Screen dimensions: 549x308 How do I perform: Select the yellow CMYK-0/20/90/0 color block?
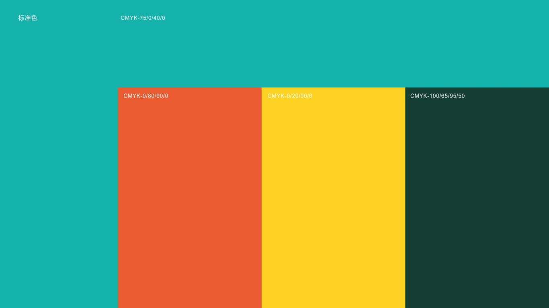pos(333,198)
